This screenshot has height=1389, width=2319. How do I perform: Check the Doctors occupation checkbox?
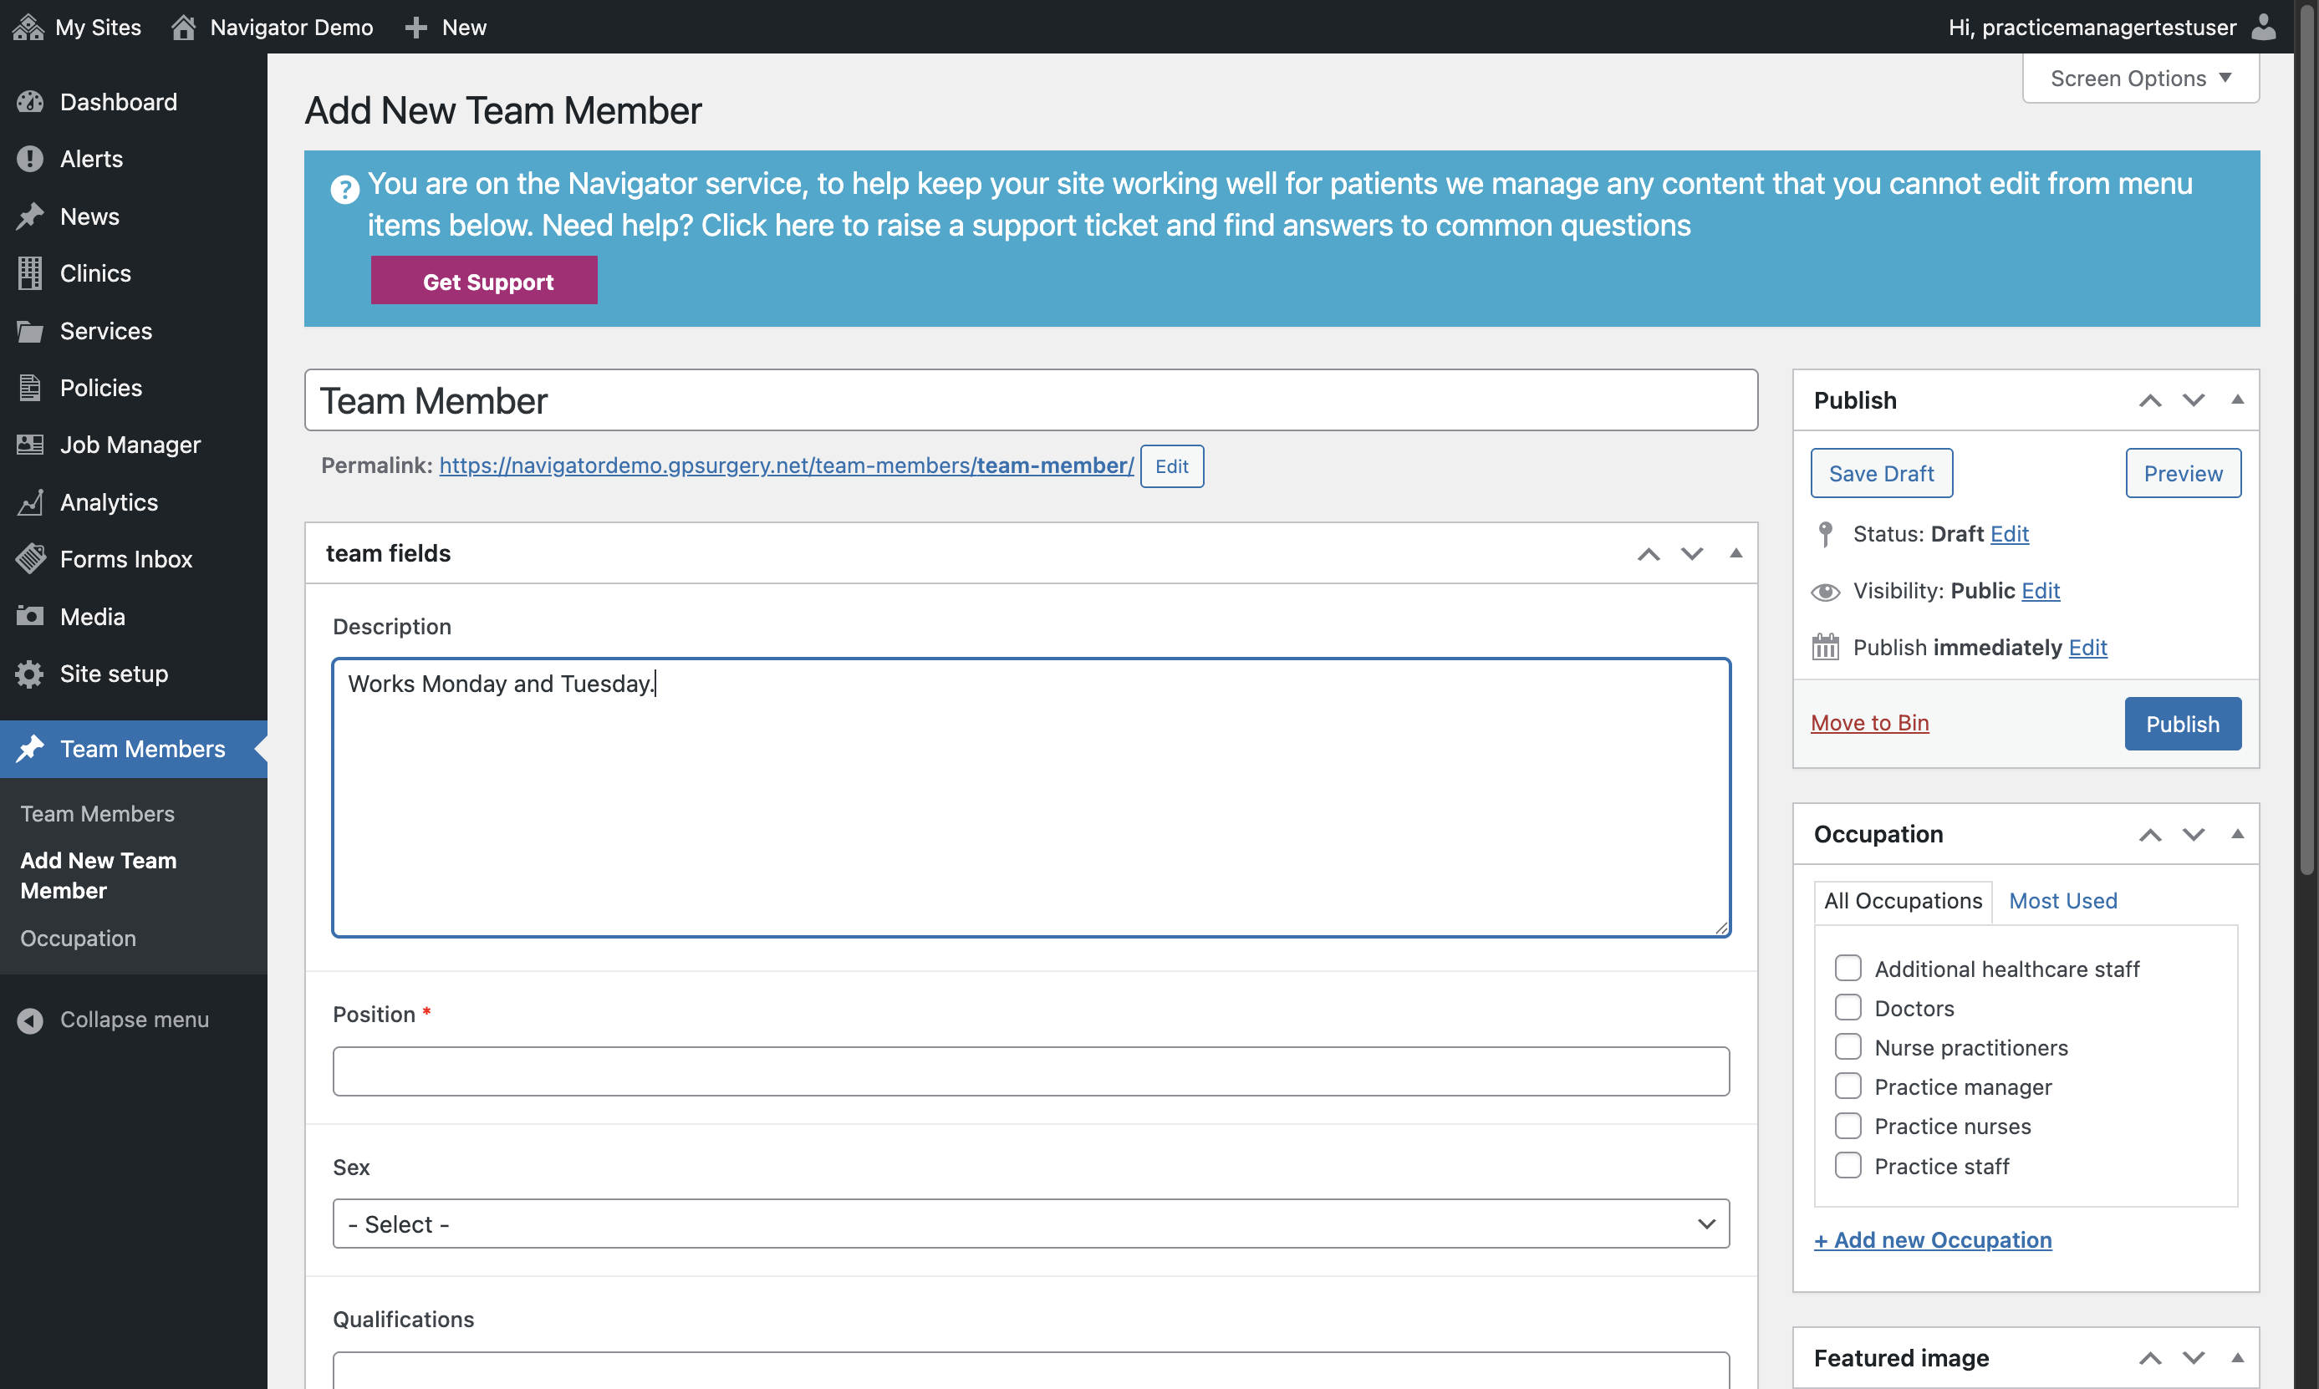click(1848, 1008)
